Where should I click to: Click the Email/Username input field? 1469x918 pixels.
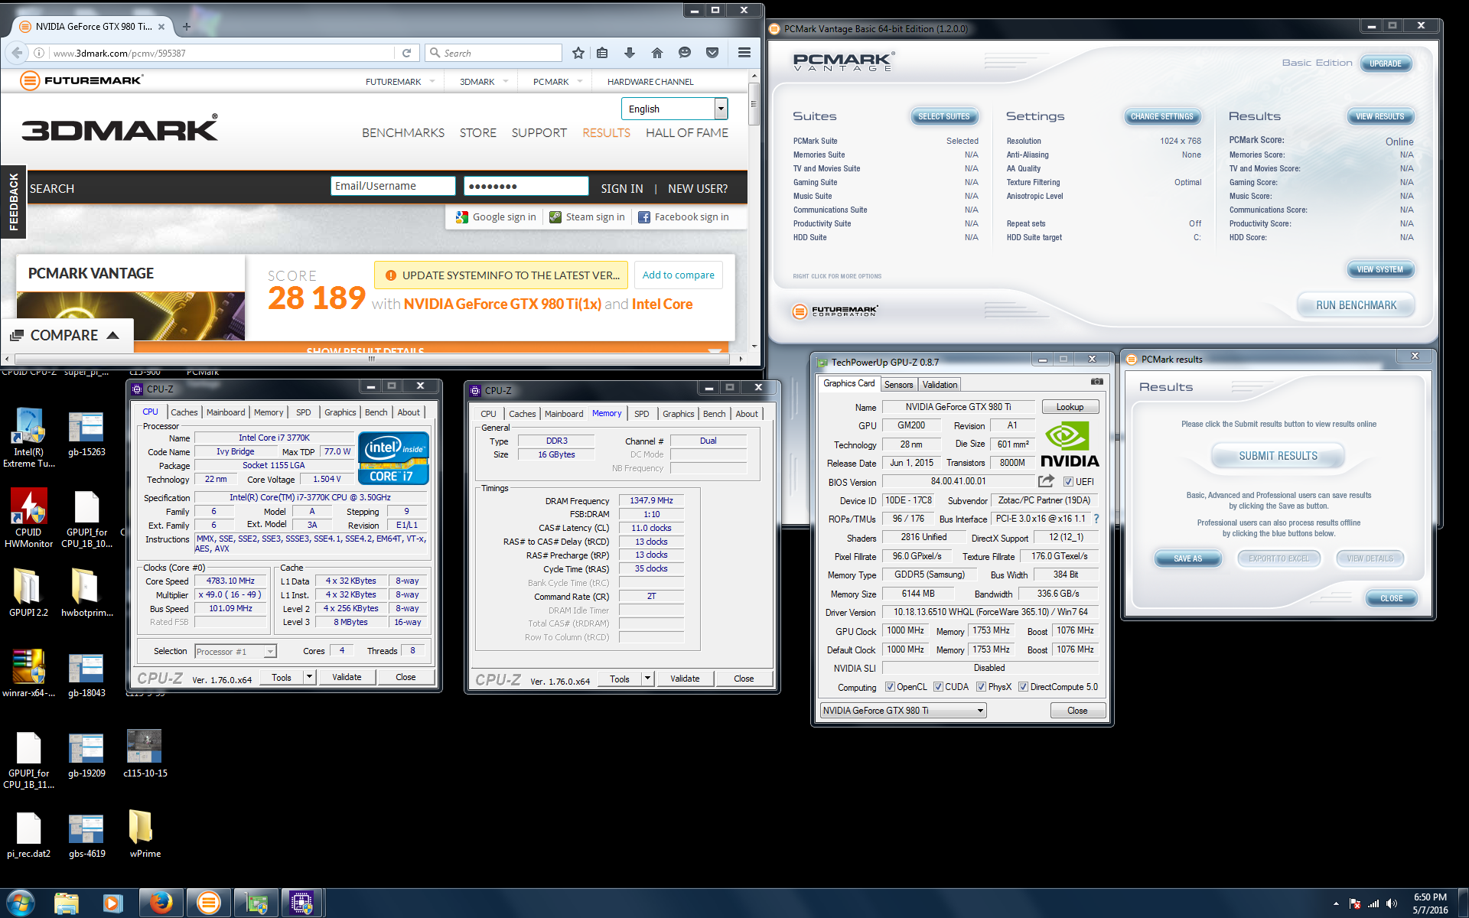click(392, 186)
